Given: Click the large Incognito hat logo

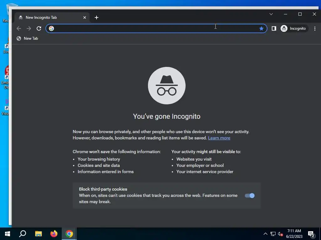Looking at the screenshot, I should [x=167, y=86].
